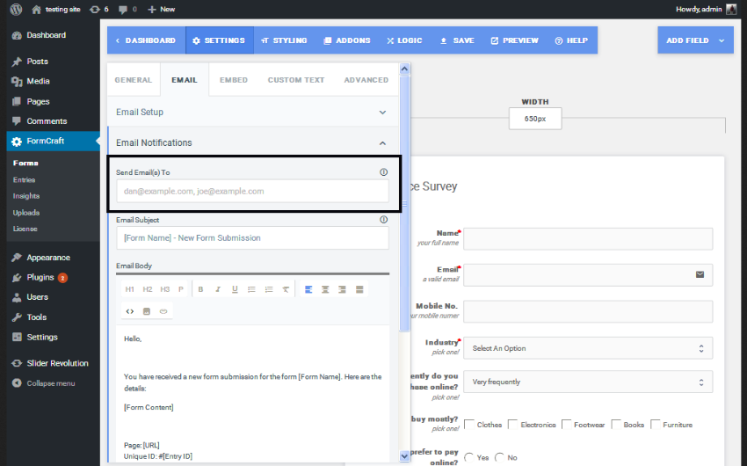Open Comments in the sidebar

point(47,121)
